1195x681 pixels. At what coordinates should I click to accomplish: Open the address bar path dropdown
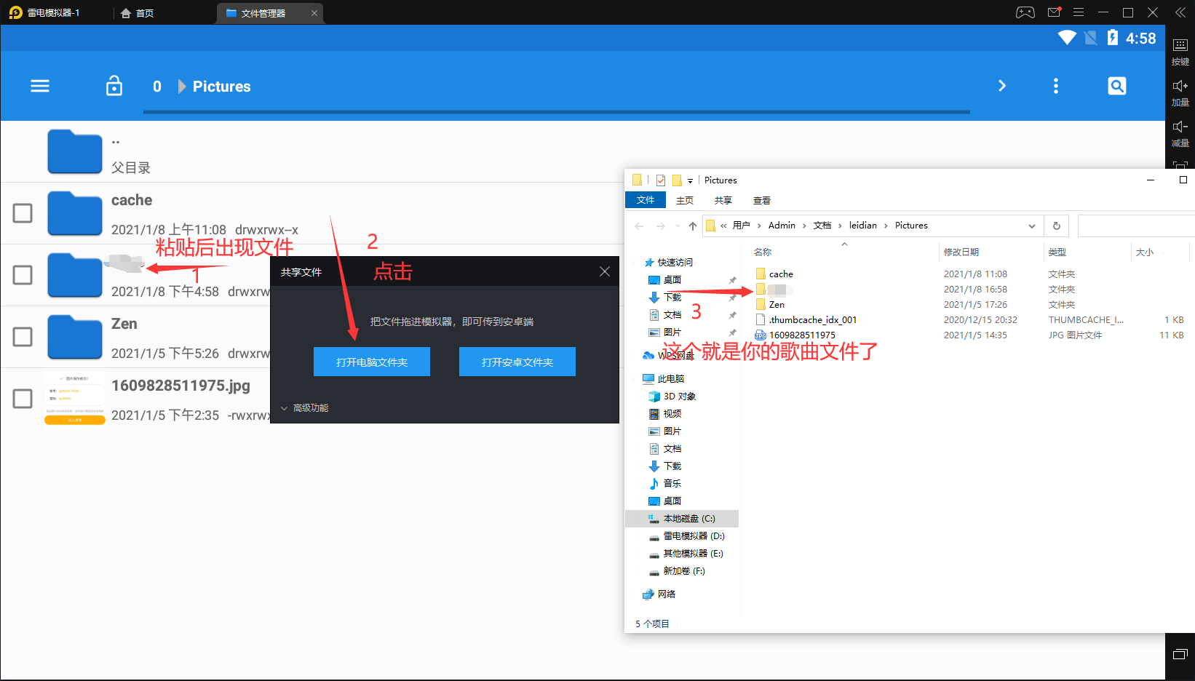[x=1031, y=226]
